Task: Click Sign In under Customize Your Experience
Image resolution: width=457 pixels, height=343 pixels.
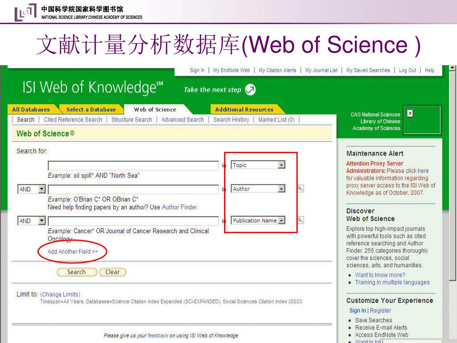Action: tap(357, 310)
